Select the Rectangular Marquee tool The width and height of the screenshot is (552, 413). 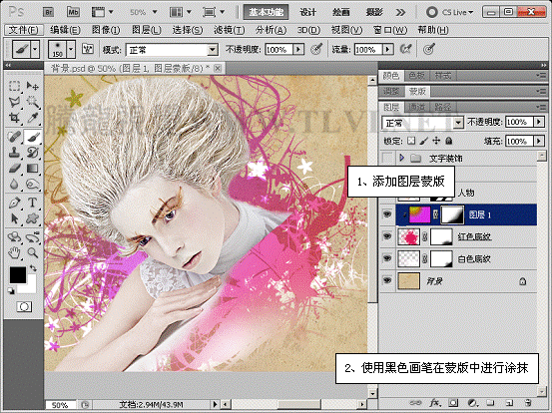pos(14,86)
